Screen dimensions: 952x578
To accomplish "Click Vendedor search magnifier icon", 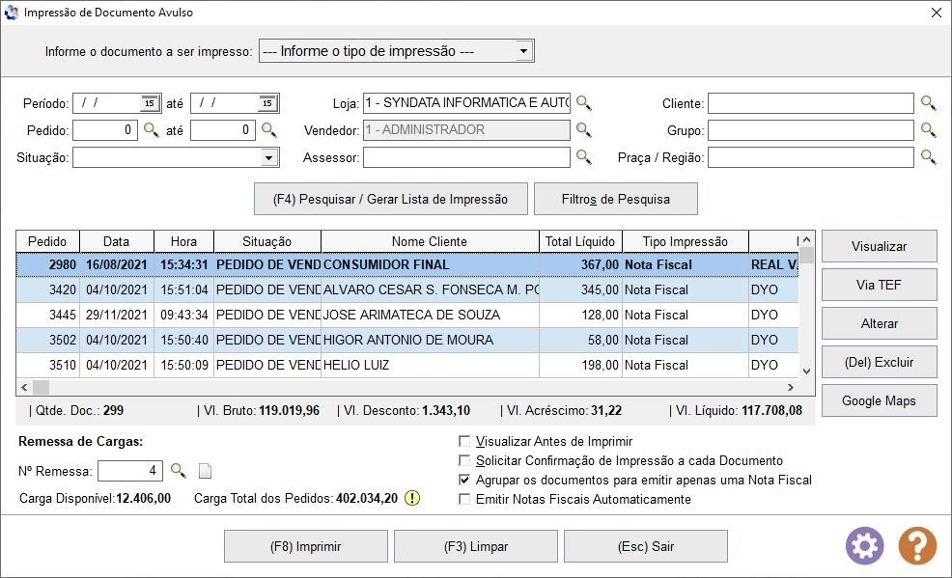I will pos(583,130).
